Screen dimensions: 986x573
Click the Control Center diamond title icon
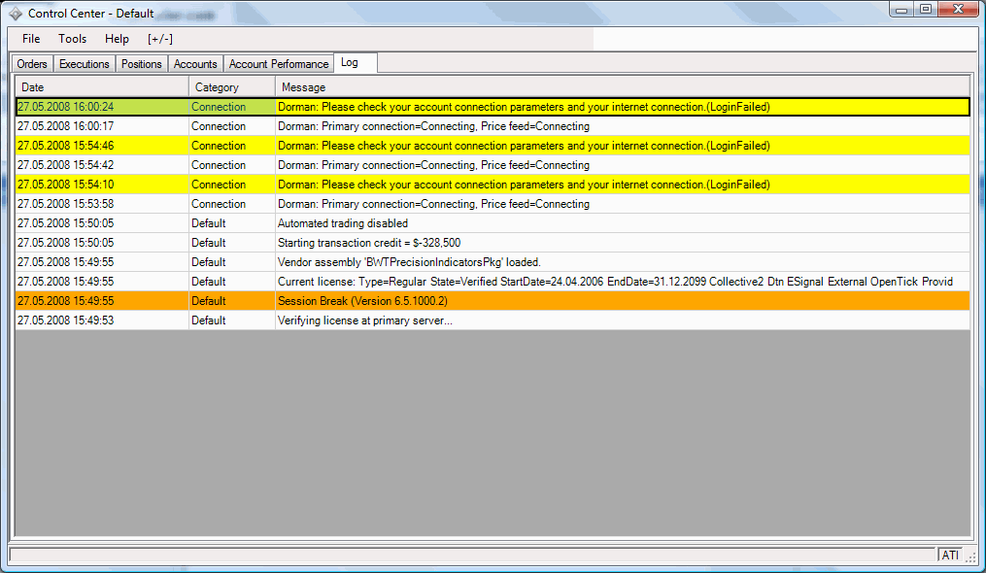16,14
